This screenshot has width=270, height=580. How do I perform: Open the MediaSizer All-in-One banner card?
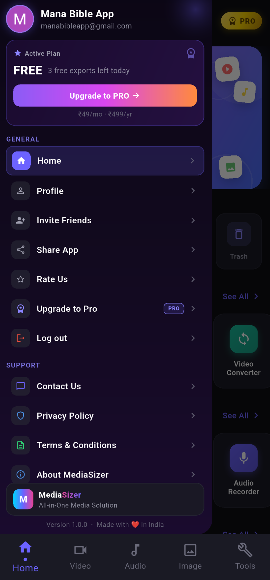tap(105, 499)
